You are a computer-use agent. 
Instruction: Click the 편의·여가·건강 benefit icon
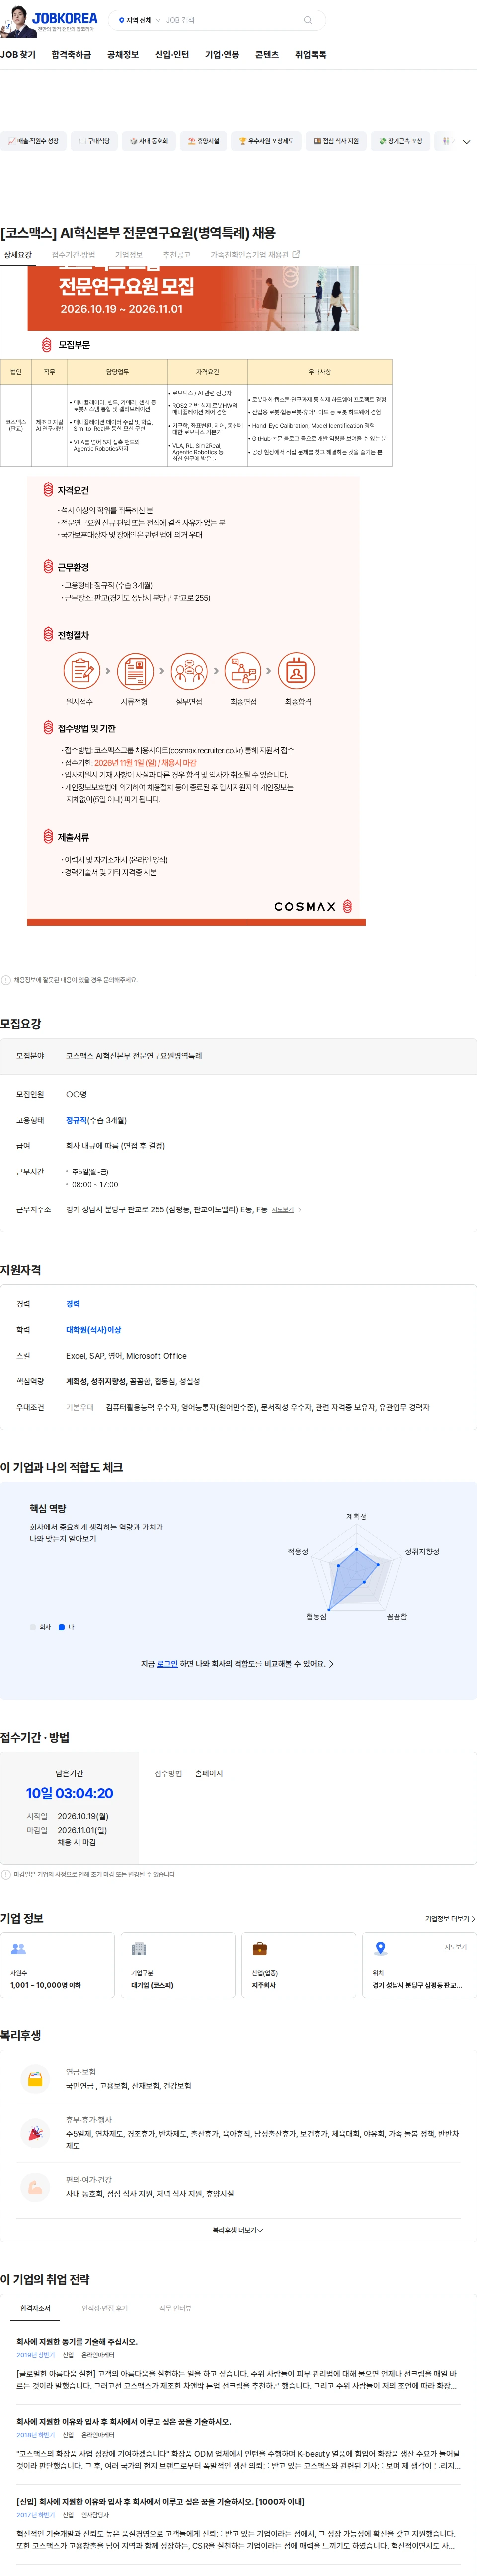point(35,2187)
